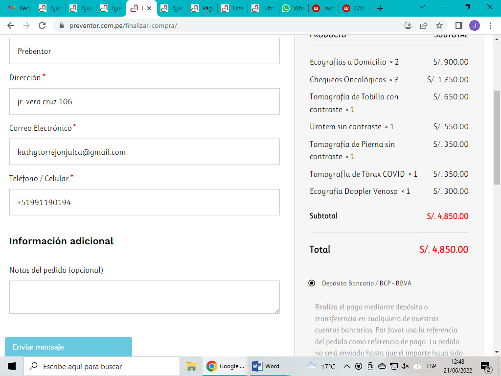Click the Dirección input field

coord(144,101)
